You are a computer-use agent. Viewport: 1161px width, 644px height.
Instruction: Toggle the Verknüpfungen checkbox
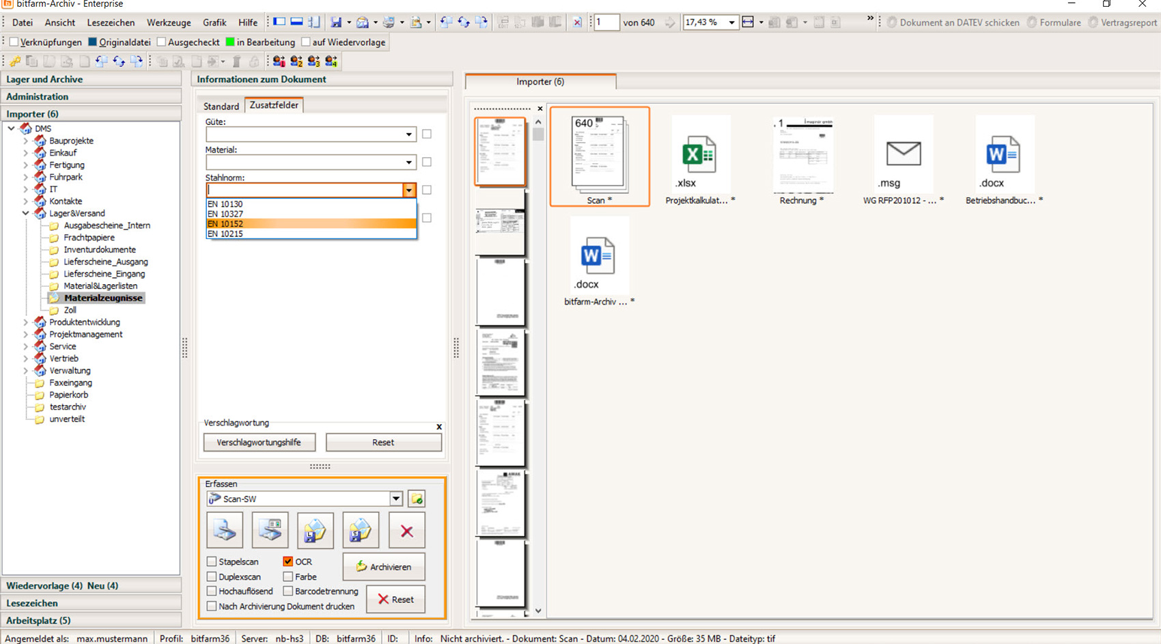[14, 42]
